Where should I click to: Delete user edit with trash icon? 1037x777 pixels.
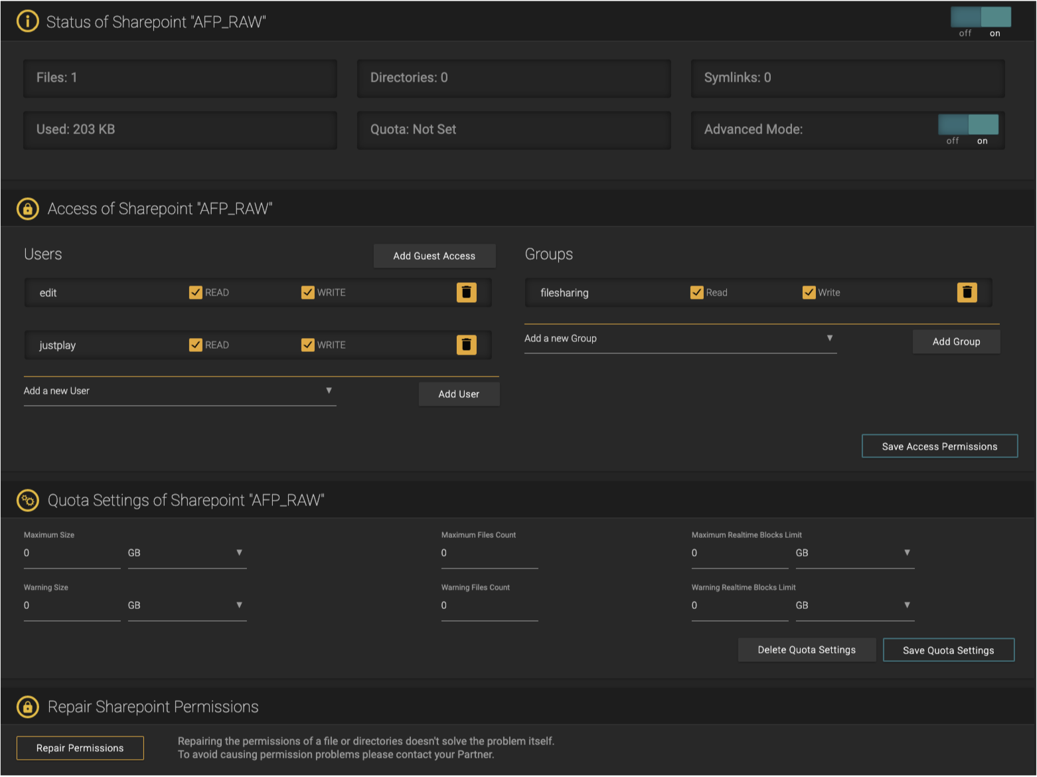467,292
